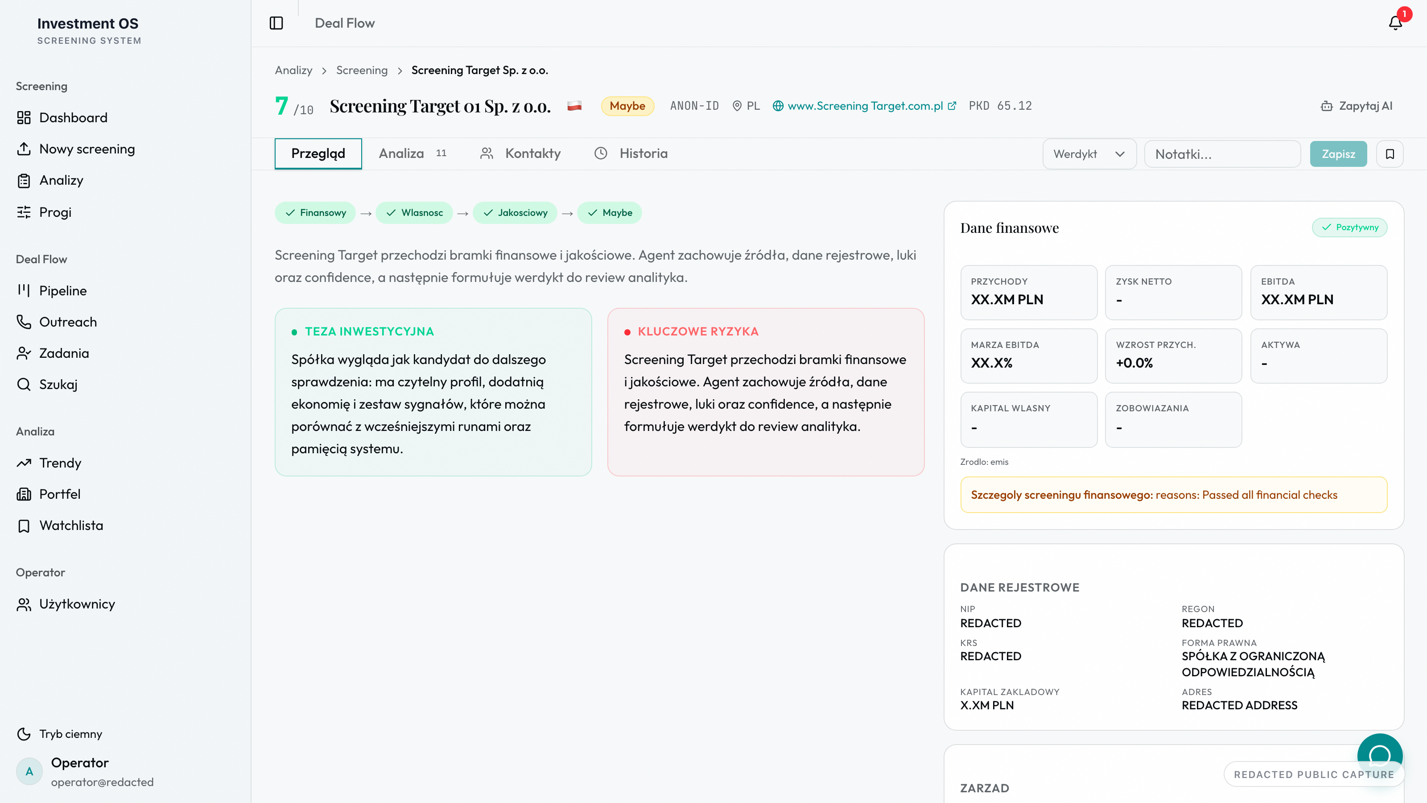Click the TEZA INWESTYCYJNA card
This screenshot has height=803, width=1427.
coord(433,392)
